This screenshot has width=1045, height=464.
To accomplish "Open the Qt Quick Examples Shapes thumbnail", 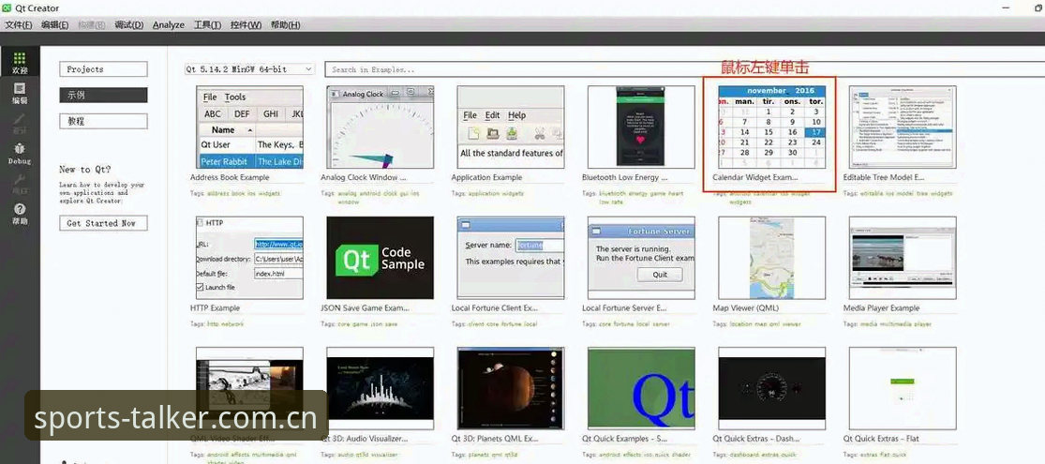I will click(641, 388).
